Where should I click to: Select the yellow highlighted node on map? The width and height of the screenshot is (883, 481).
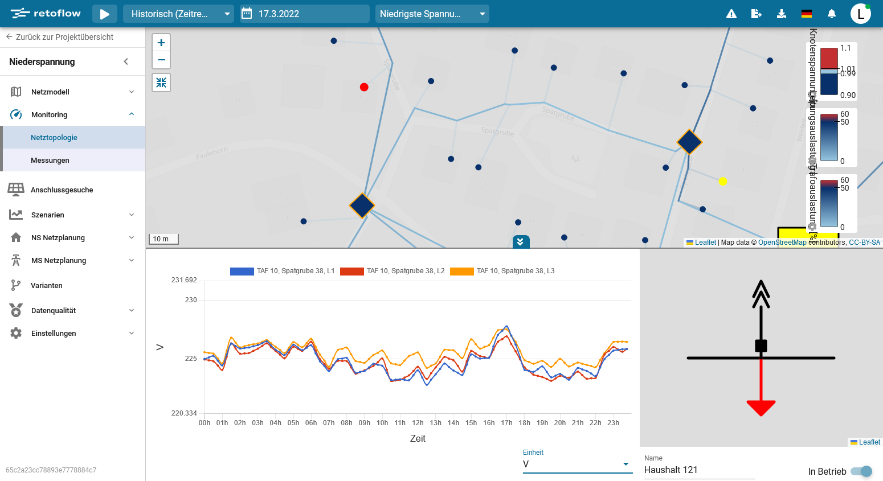[x=723, y=182]
